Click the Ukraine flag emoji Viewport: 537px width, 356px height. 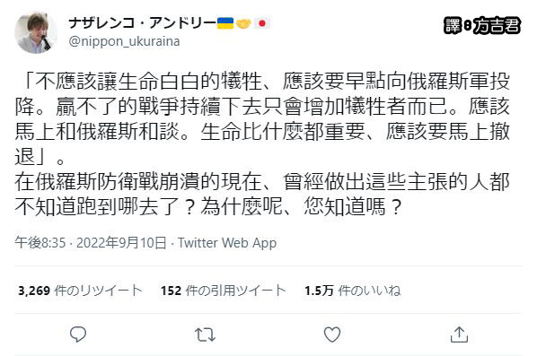coord(225,23)
